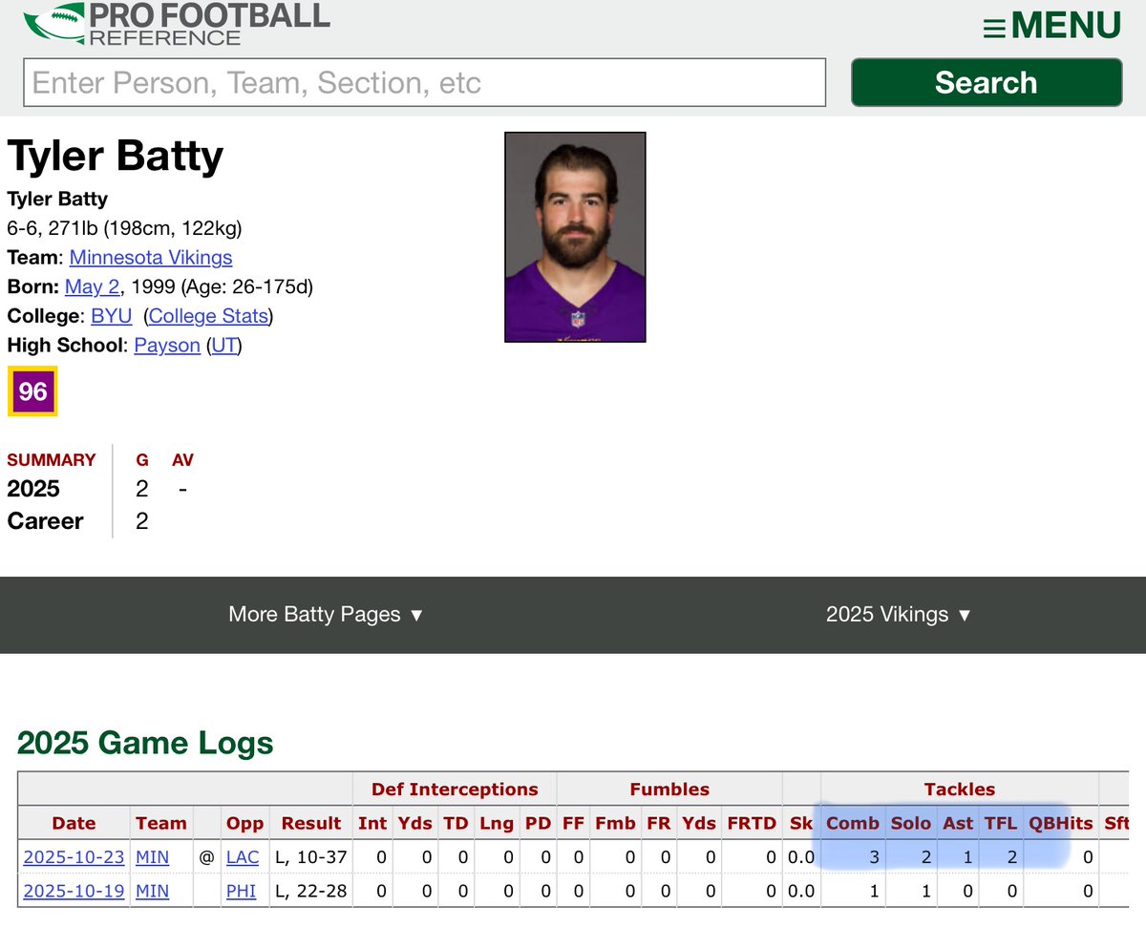
Task: Expand the More Batty Pages dropdown
Action: click(326, 615)
